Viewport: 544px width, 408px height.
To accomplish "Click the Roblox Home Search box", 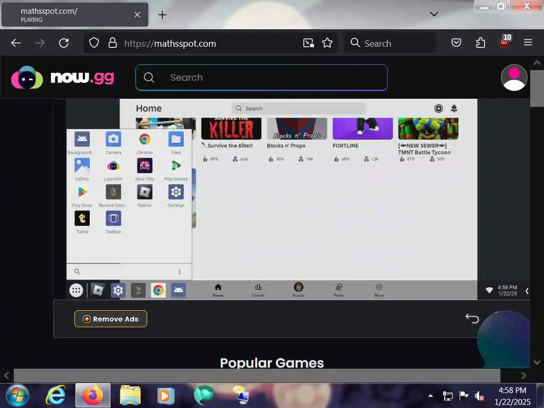I will [299, 108].
